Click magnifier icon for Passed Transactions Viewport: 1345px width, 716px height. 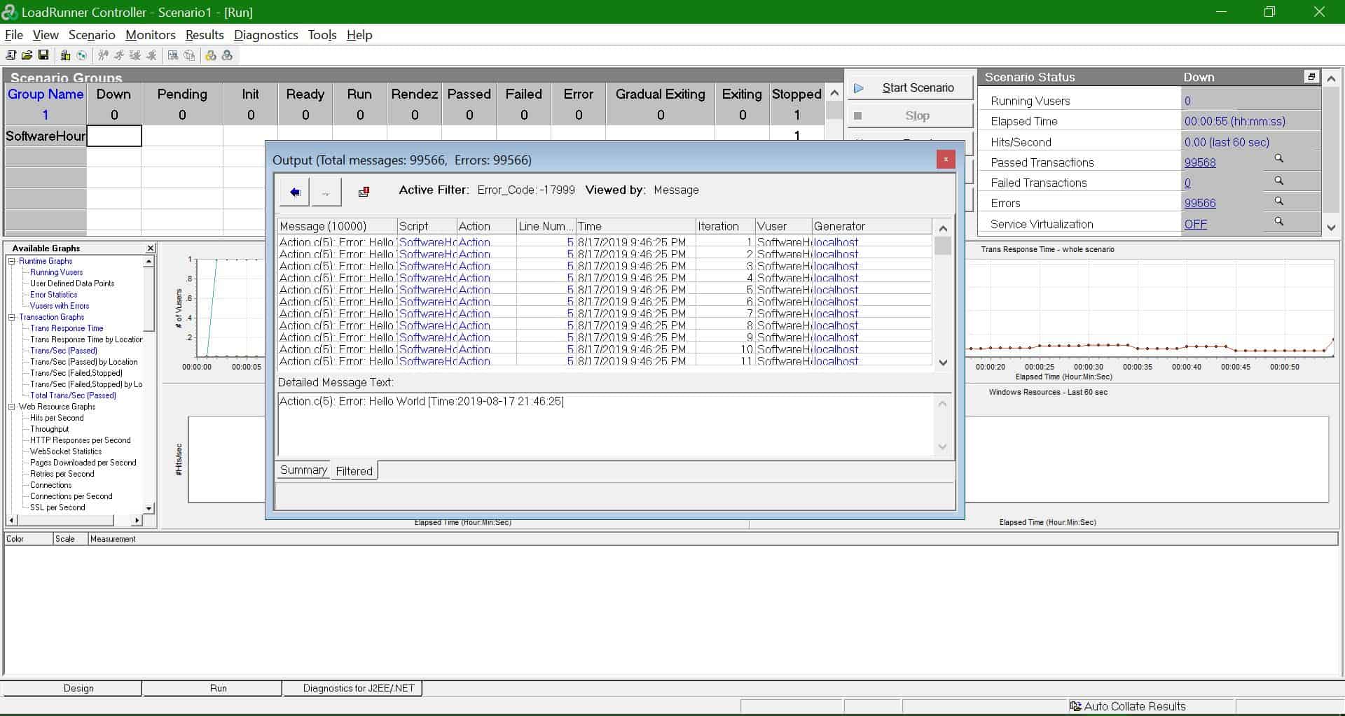1278,159
